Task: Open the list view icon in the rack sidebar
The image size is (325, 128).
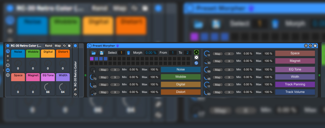Action: click(8, 75)
